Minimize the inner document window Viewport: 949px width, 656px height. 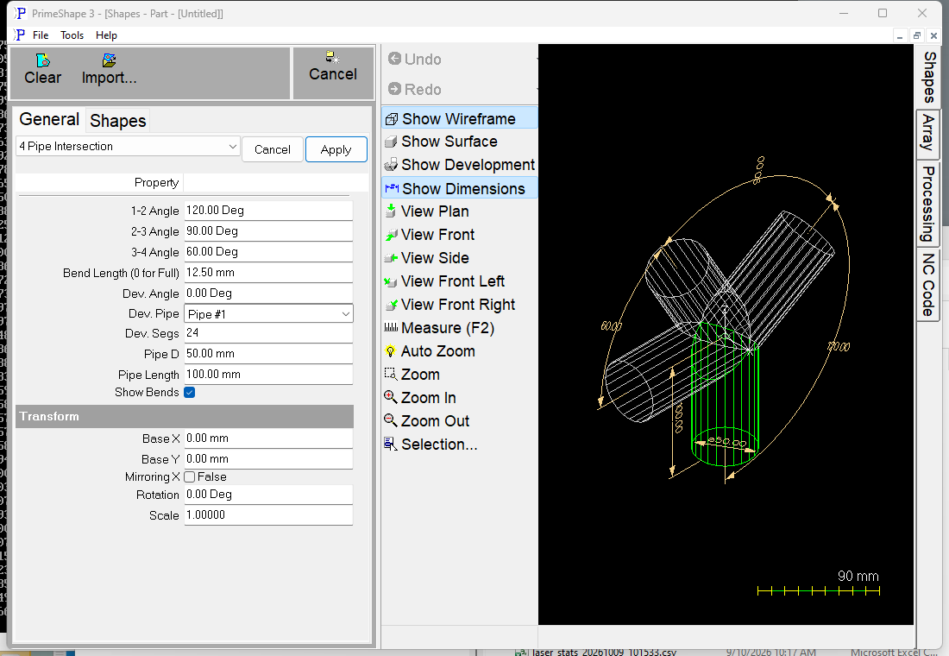[900, 35]
